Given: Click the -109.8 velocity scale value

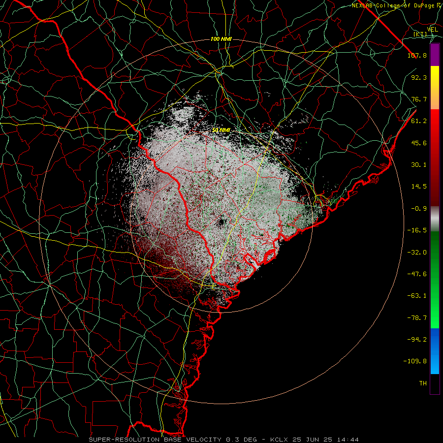Looking at the screenshot, I should 415,361.
